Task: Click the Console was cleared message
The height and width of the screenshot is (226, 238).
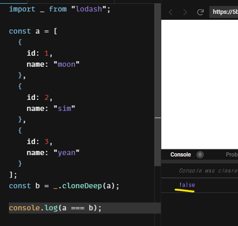Action: 208,171
